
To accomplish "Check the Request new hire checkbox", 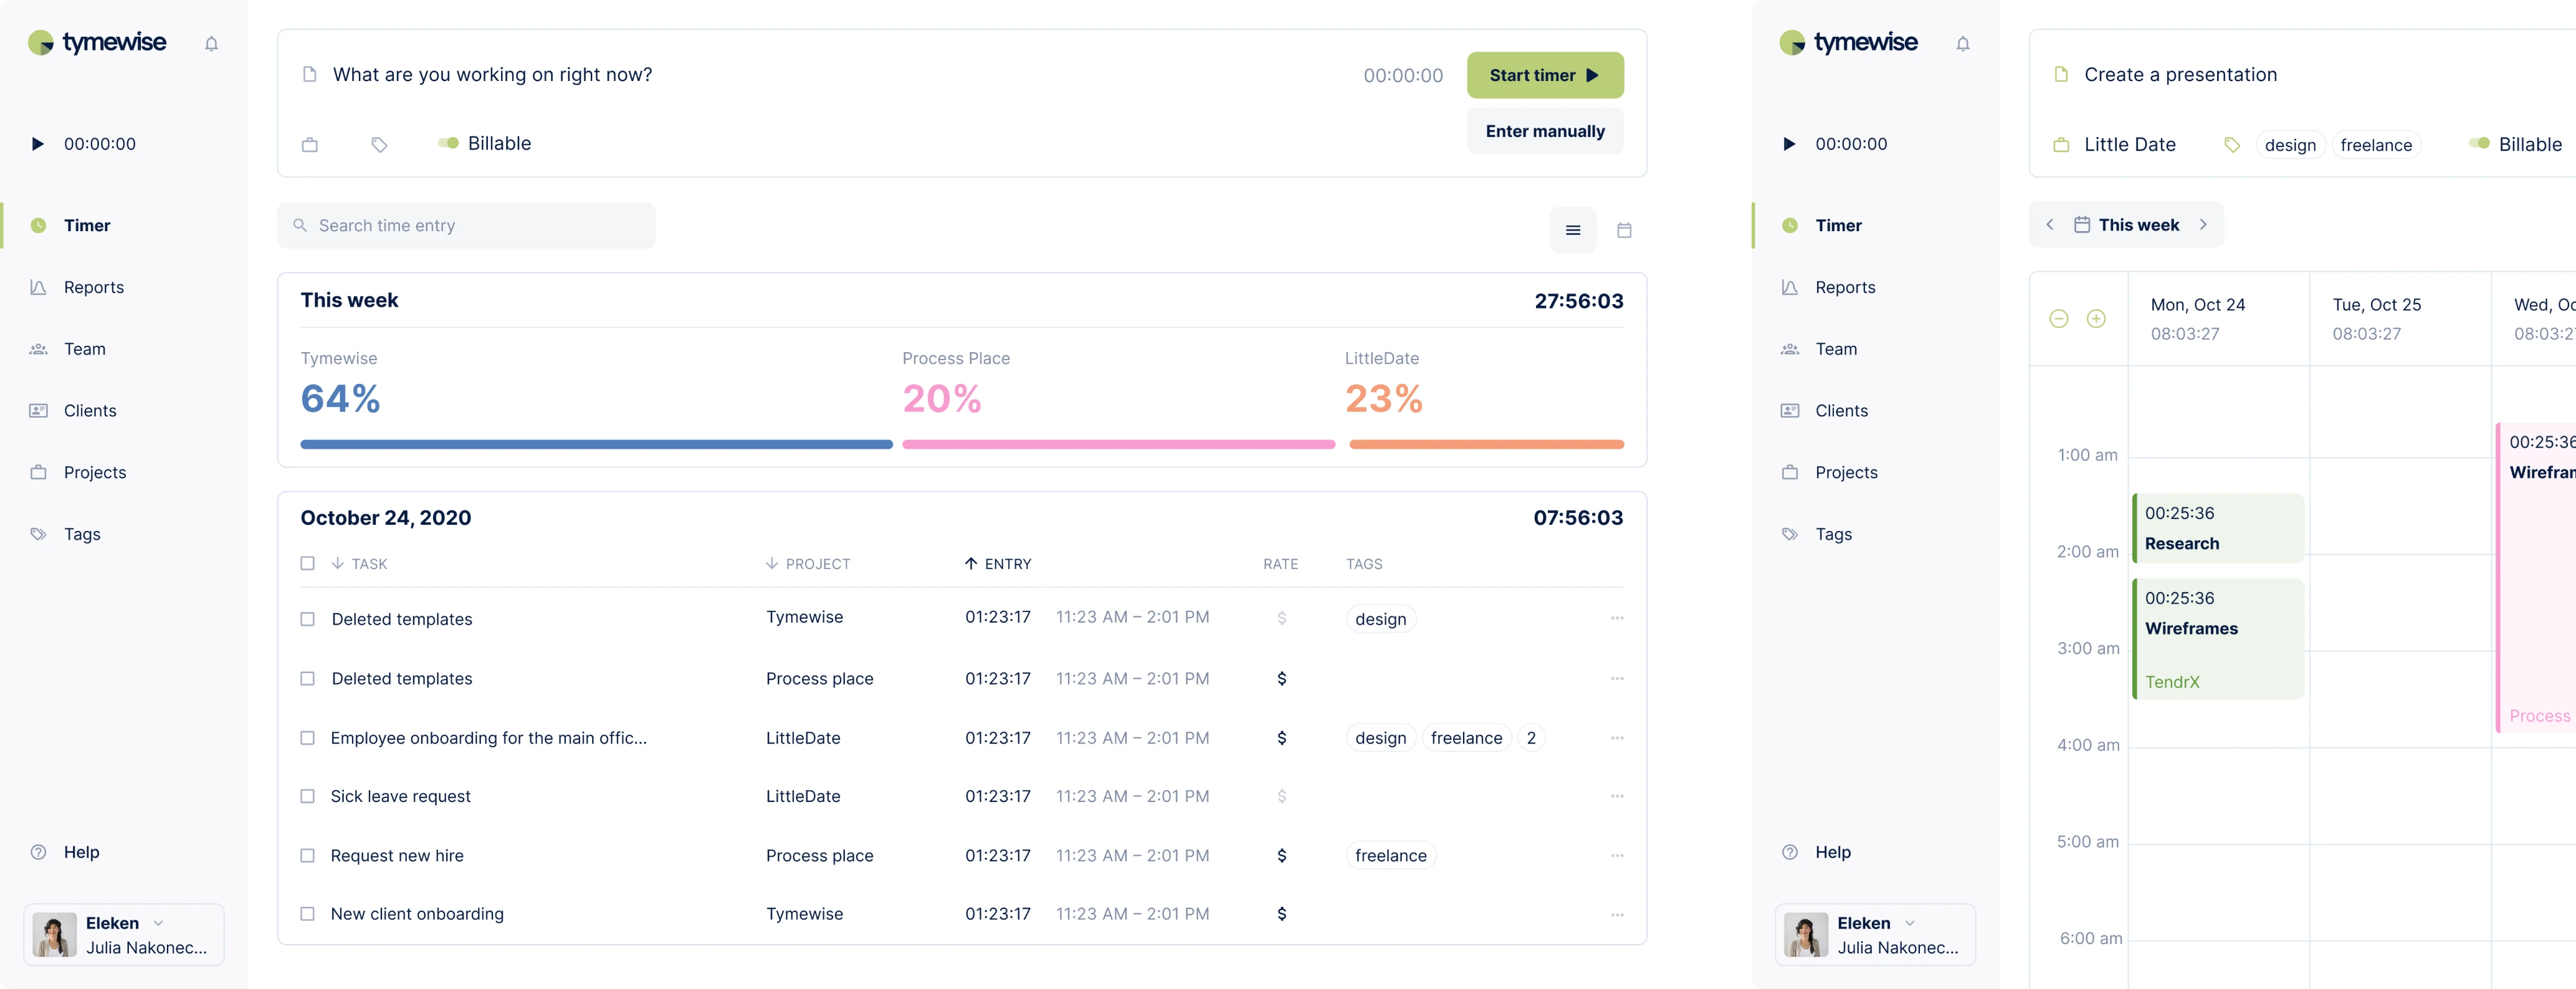I will tap(308, 856).
